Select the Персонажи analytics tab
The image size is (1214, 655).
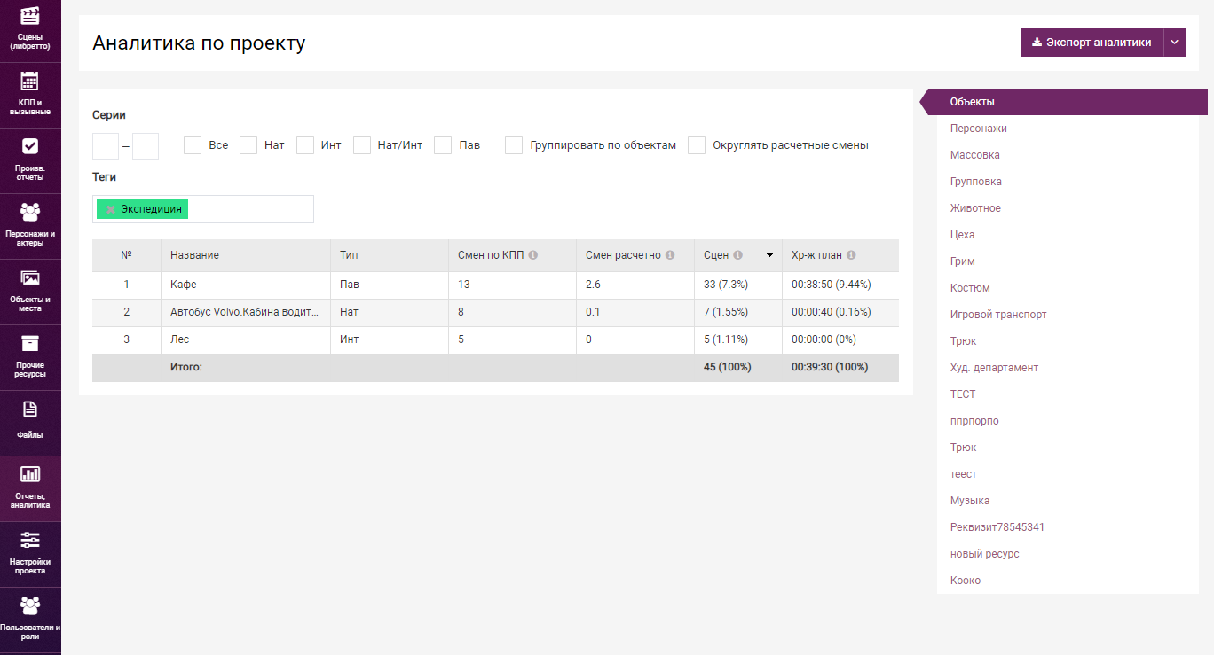pos(978,129)
